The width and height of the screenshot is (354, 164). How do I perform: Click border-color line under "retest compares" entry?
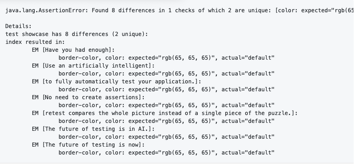tap(166, 121)
